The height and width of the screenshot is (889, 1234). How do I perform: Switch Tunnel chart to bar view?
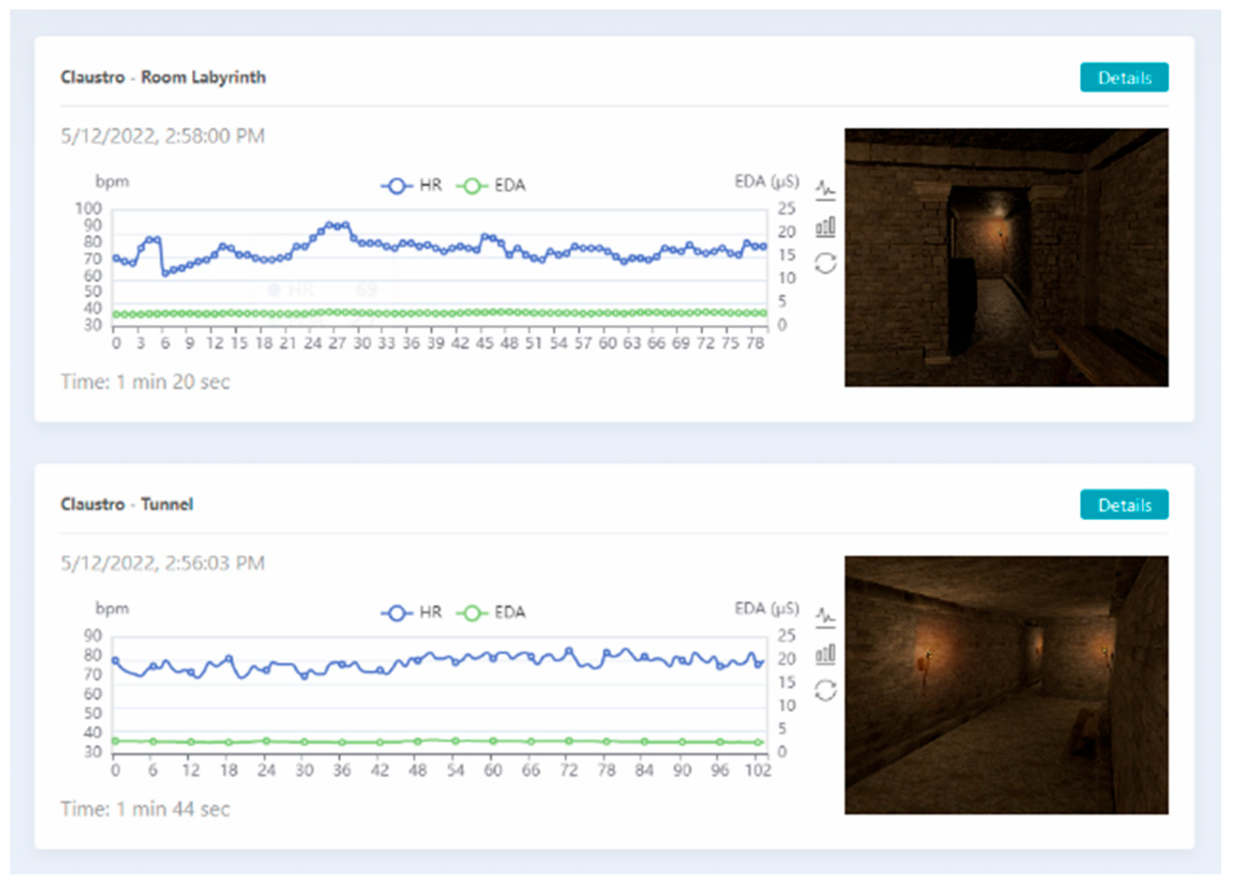point(825,654)
